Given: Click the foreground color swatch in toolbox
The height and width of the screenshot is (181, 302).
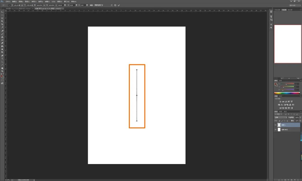Looking at the screenshot, I should pos(2,76).
